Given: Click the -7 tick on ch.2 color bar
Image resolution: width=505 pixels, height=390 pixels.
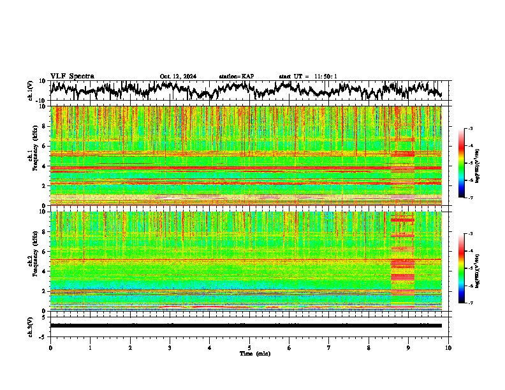Looking at the screenshot, I should 470,303.
